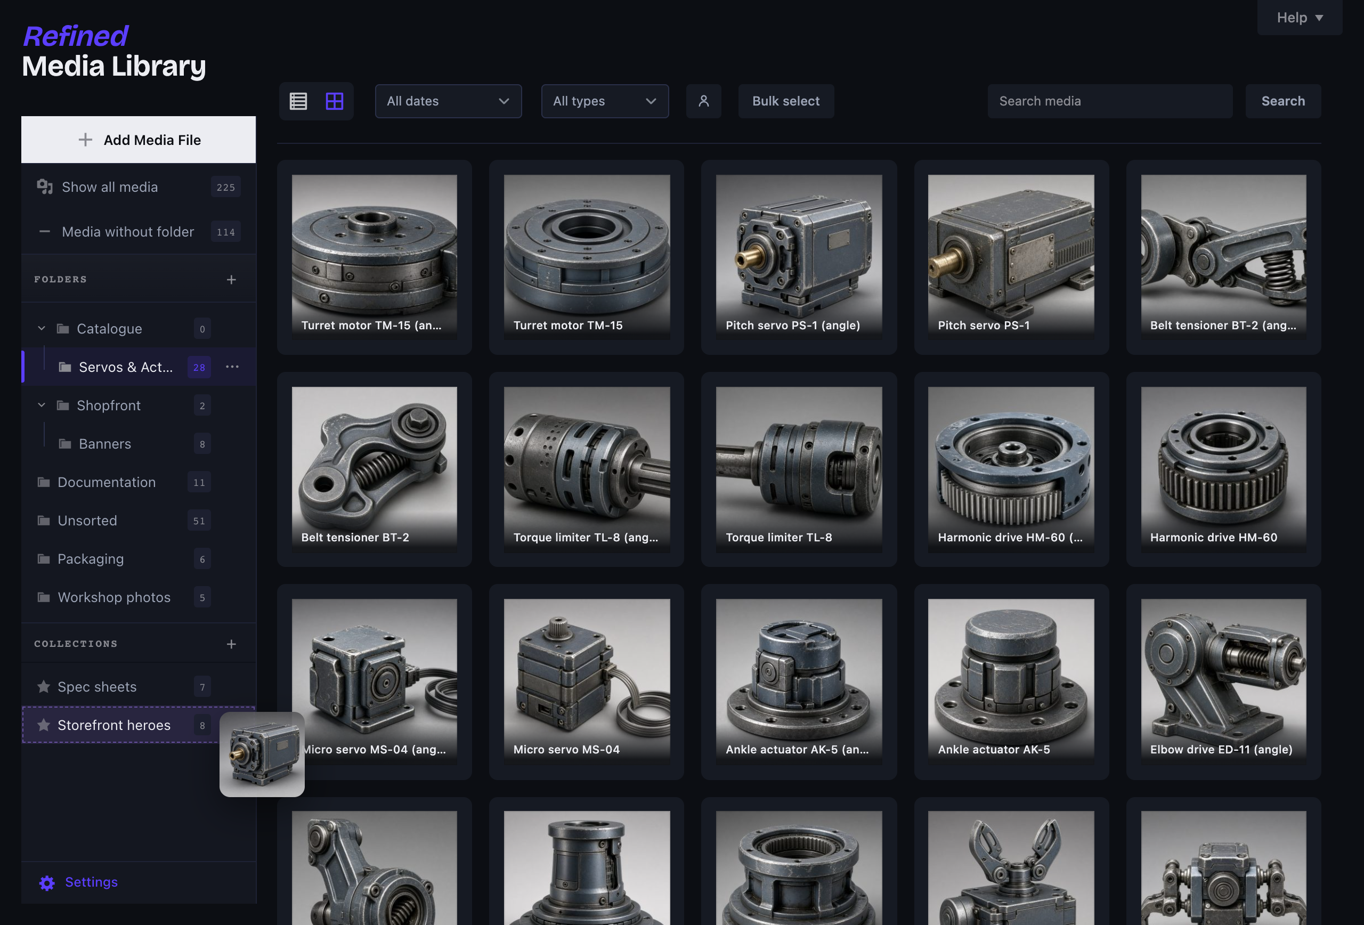The height and width of the screenshot is (925, 1364).
Task: Open Elbow drive ED-11 (angle) thumbnail
Action: point(1223,681)
